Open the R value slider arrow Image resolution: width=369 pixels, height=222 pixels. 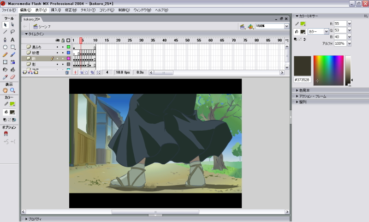[x=349, y=24]
